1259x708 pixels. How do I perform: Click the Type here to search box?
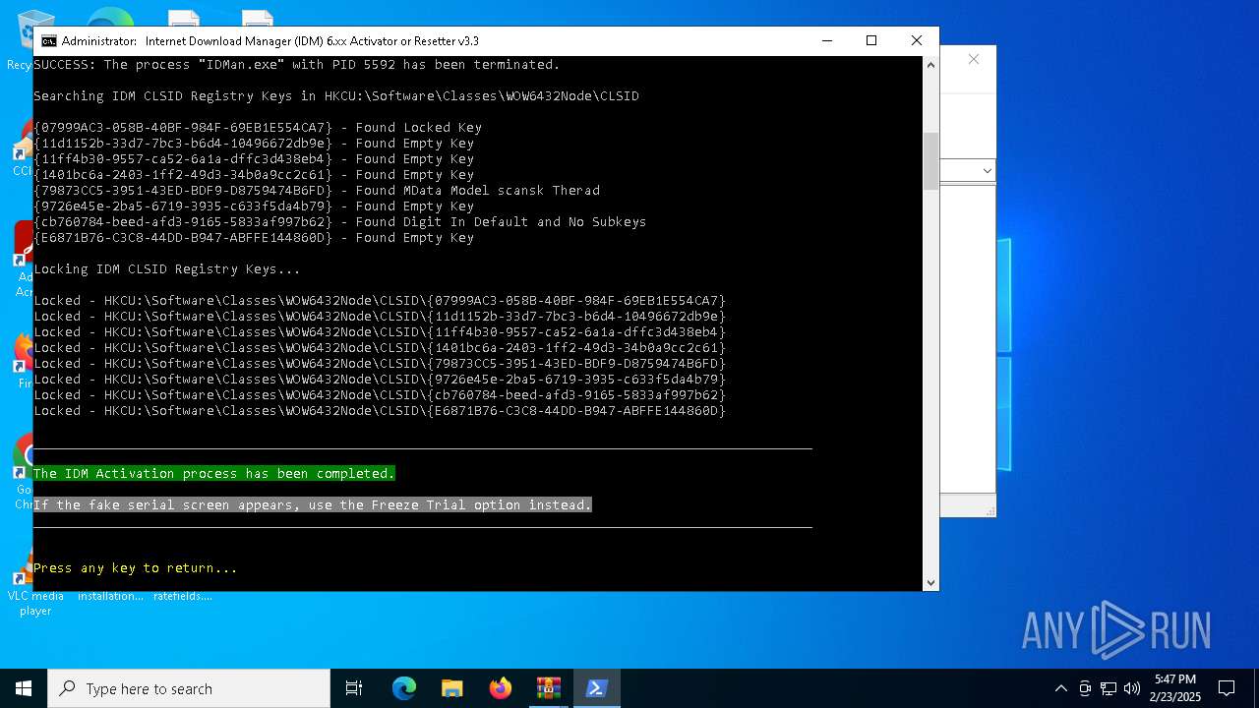point(189,688)
